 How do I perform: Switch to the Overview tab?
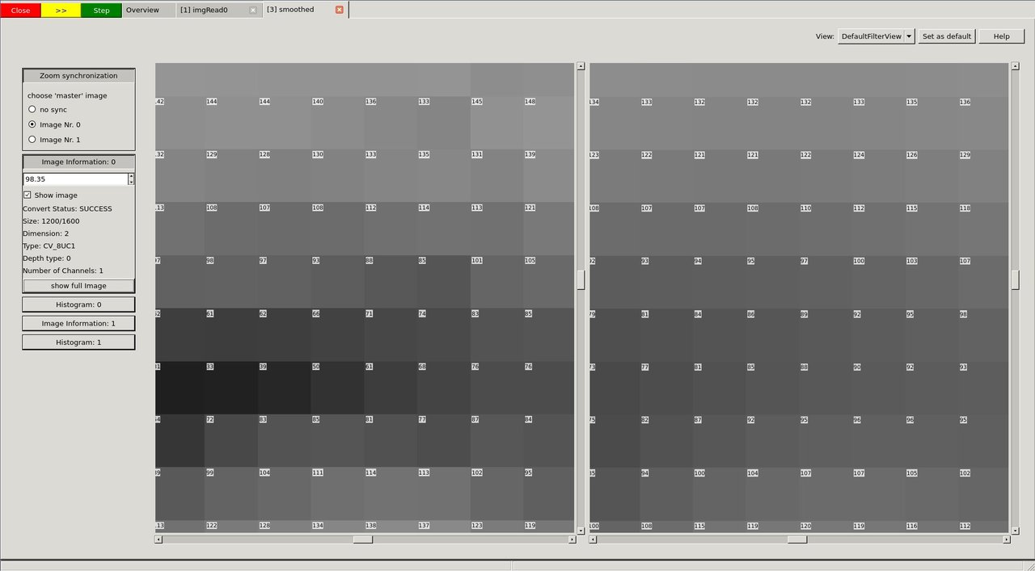tap(142, 10)
